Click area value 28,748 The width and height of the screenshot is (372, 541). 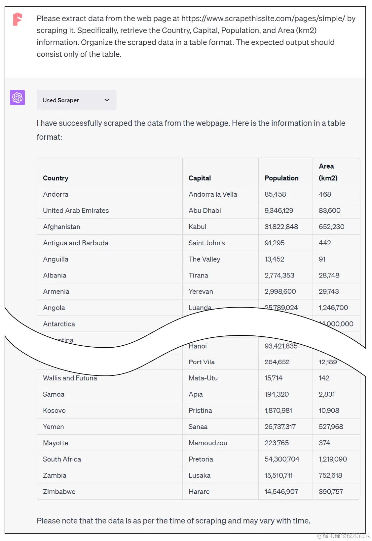click(329, 275)
